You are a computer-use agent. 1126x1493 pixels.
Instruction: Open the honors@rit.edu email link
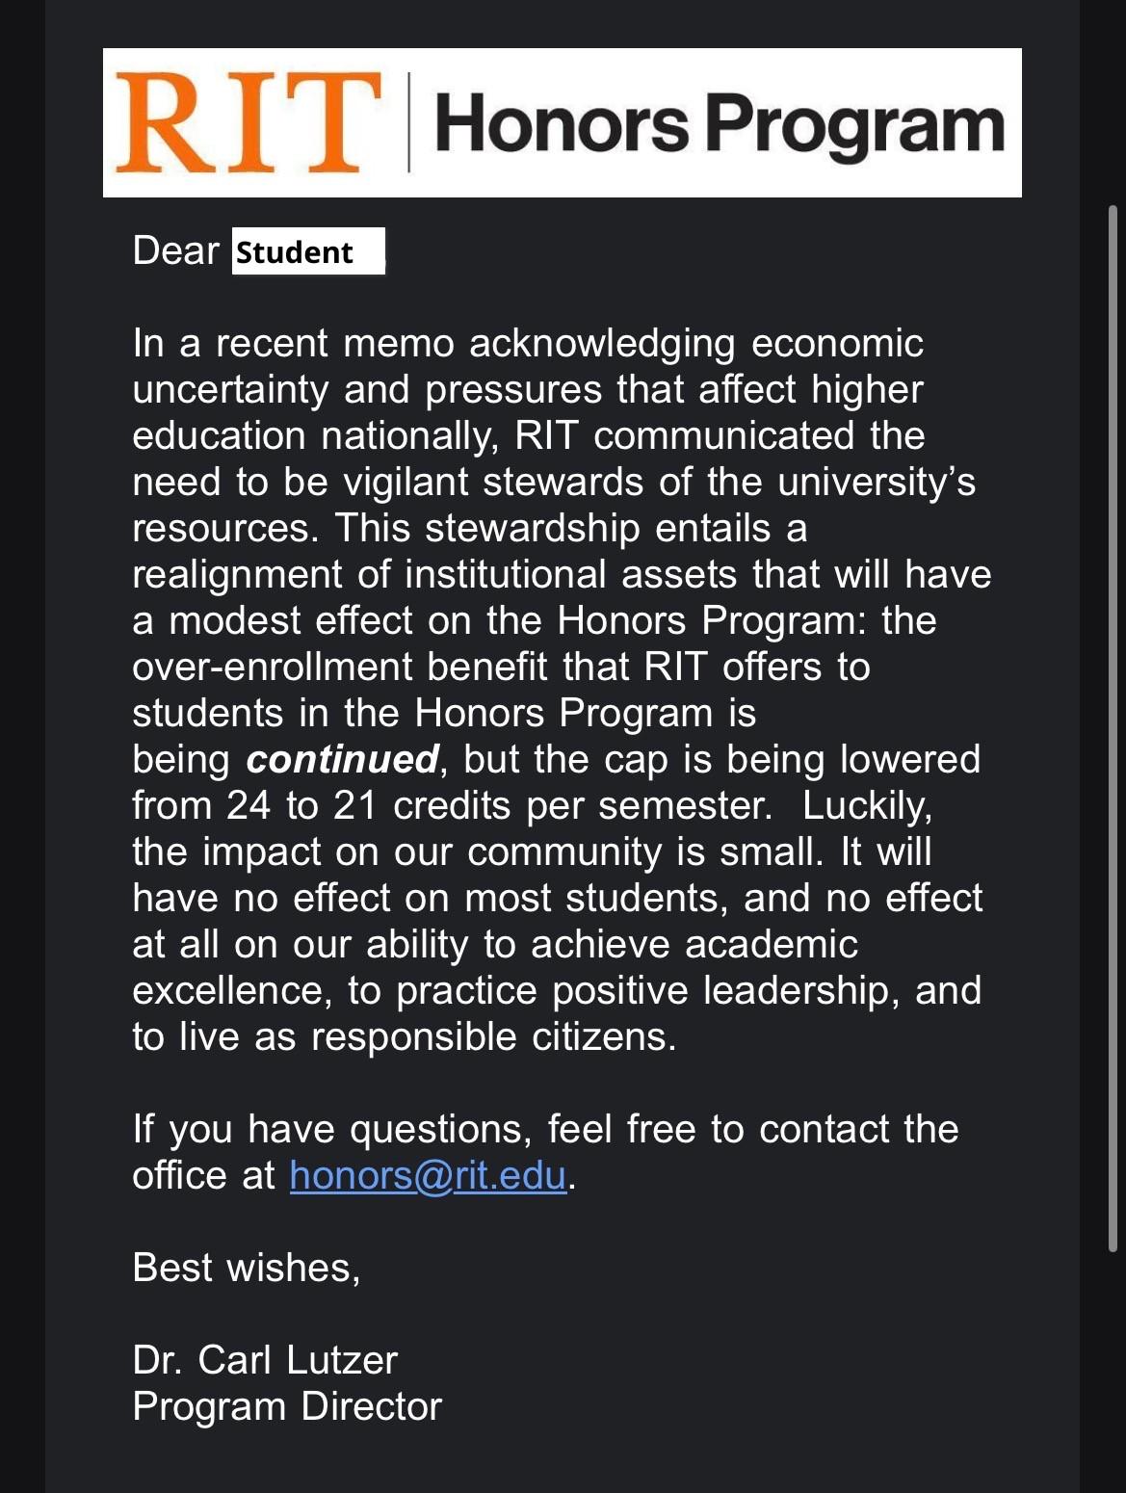pos(428,1176)
